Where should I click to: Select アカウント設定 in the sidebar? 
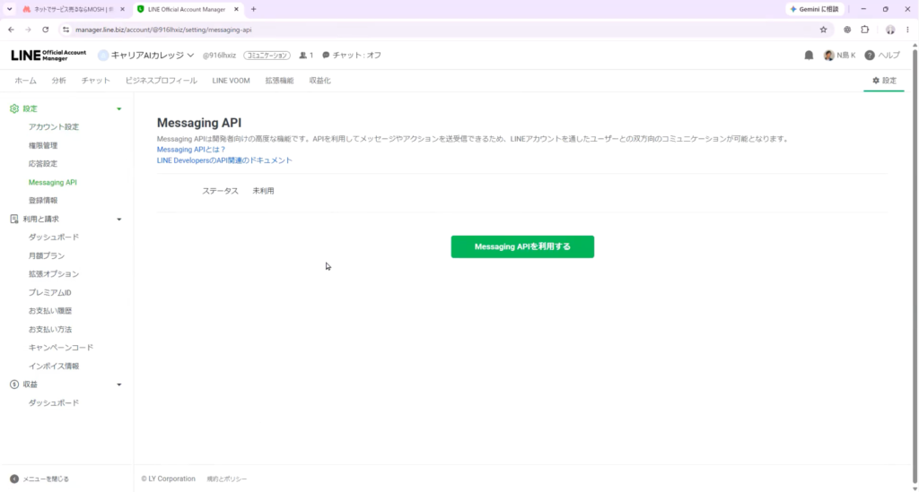(53, 127)
